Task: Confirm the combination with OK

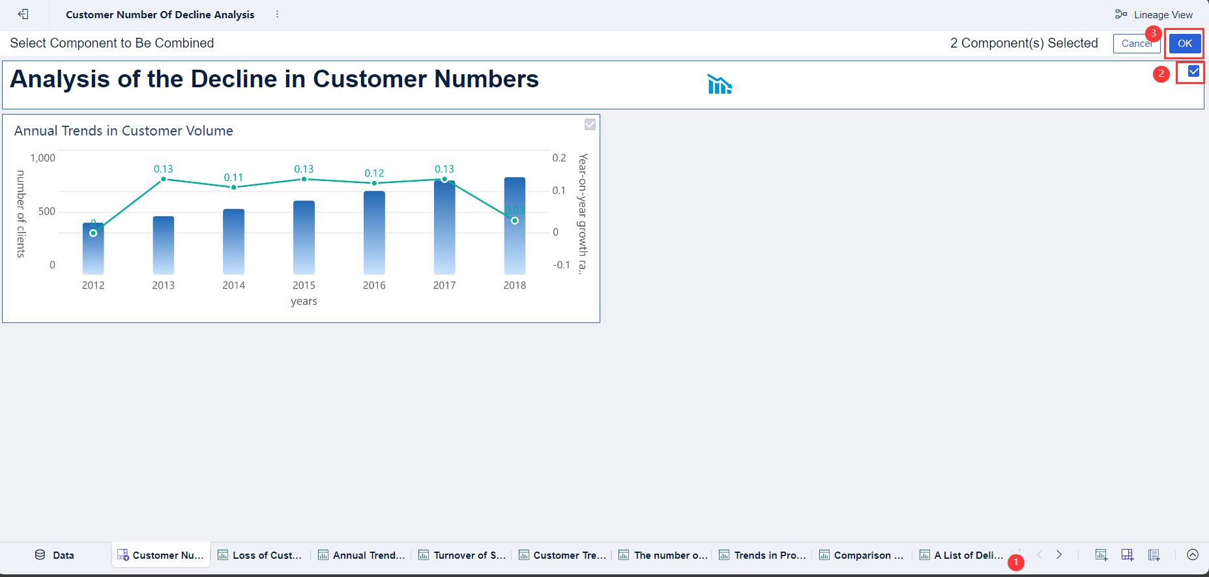Action: (1185, 44)
